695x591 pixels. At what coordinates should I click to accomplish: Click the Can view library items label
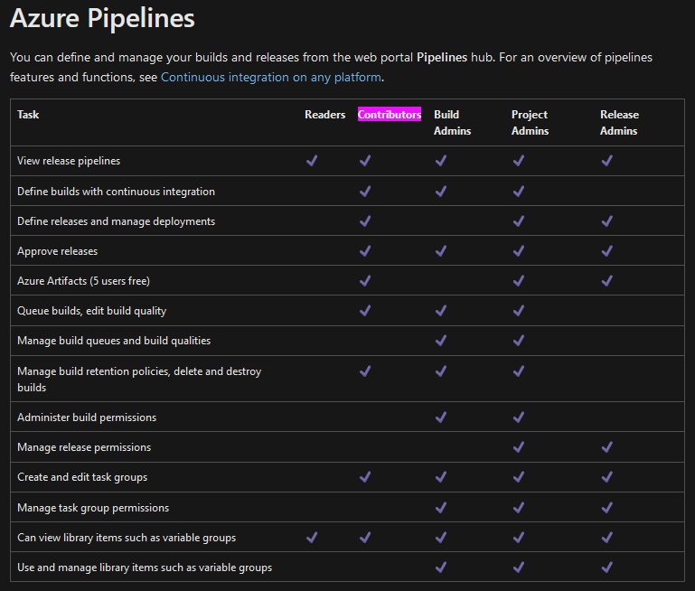click(127, 538)
